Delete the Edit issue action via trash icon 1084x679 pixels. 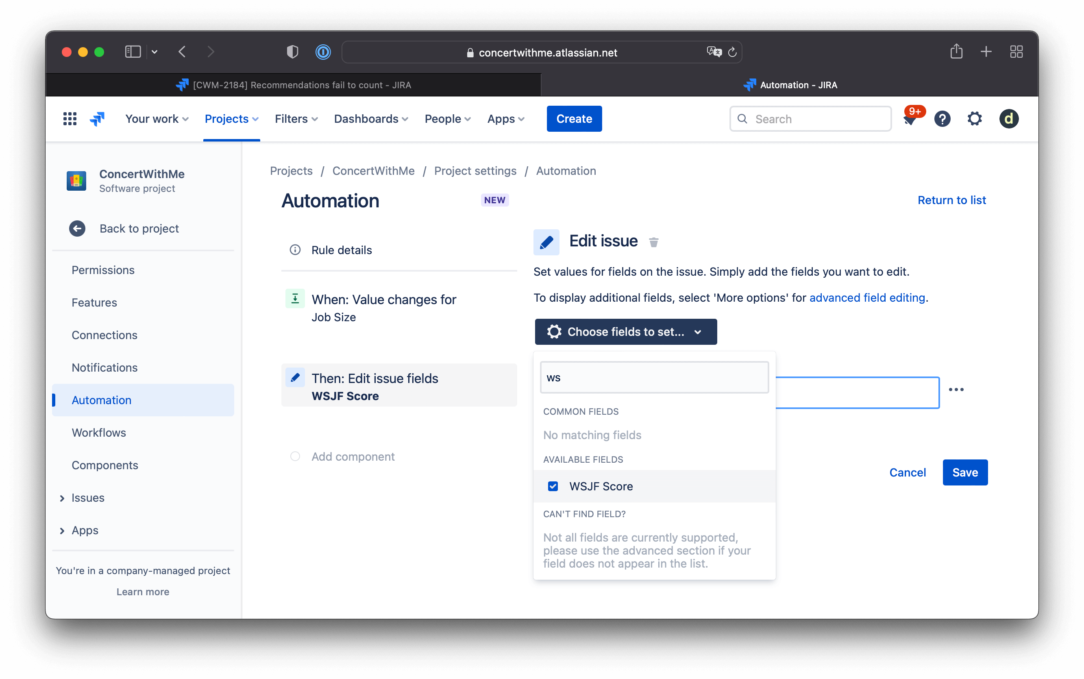(x=654, y=242)
